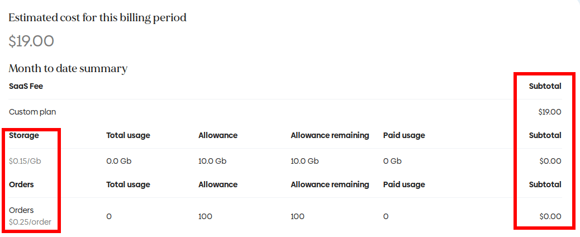Click the bold Orders section header
This screenshot has width=580, height=237.
pyautogui.click(x=22, y=184)
